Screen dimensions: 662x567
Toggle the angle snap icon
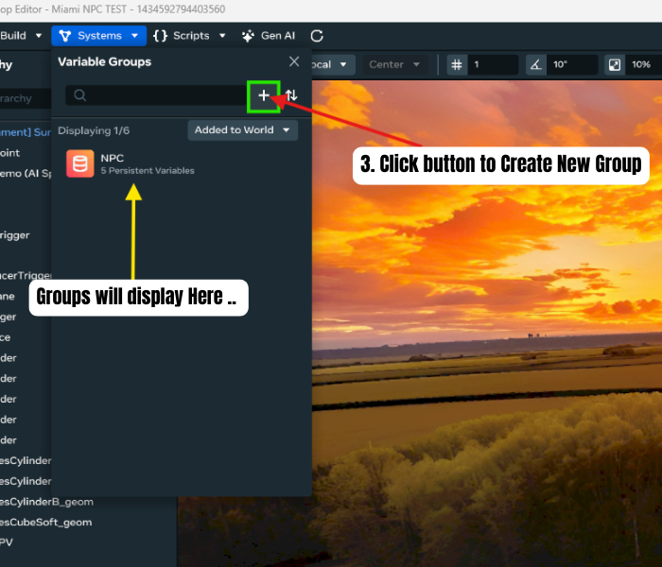(x=535, y=65)
